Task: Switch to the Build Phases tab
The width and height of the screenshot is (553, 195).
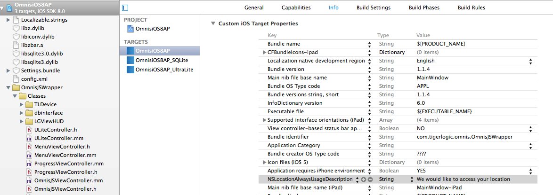Action: point(424,8)
